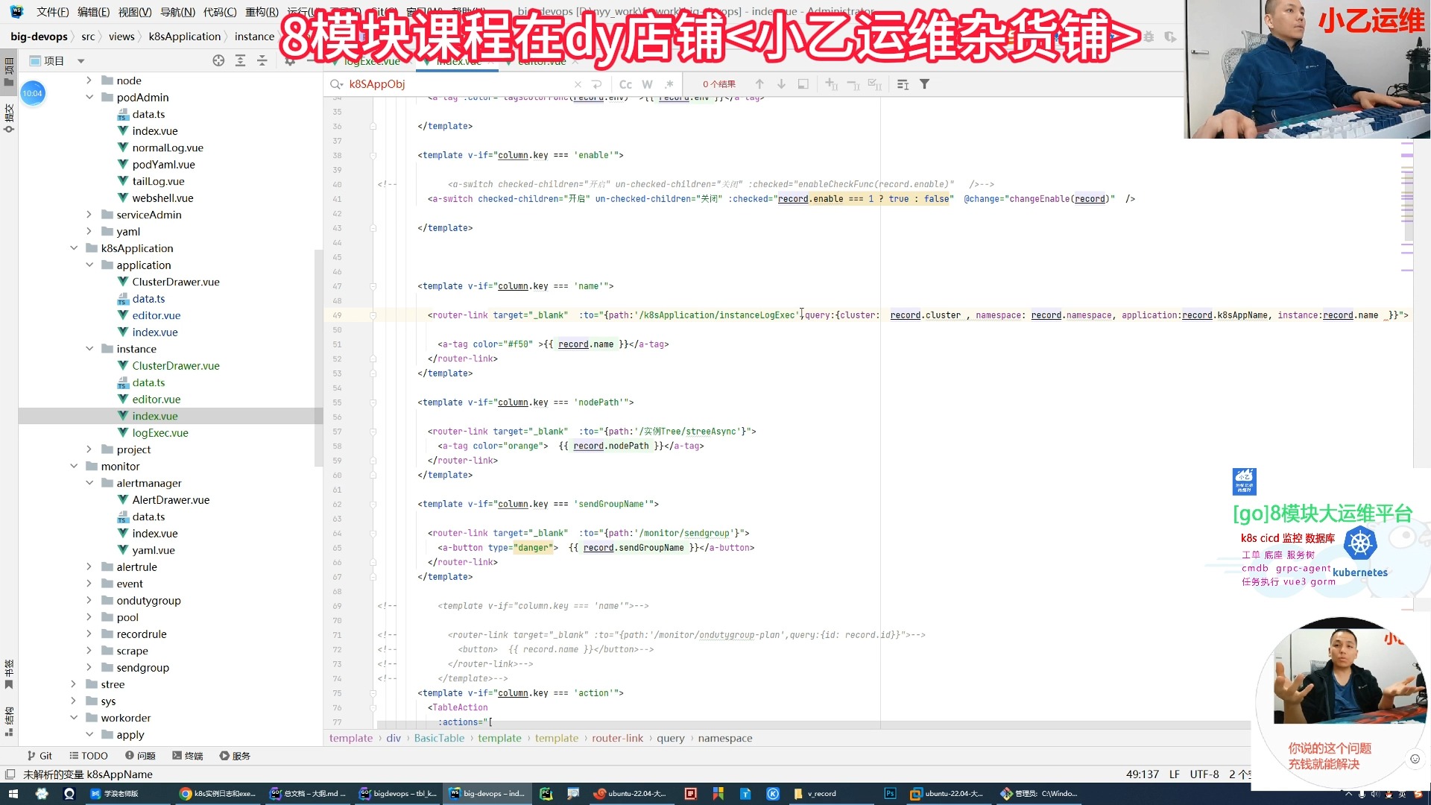The width and height of the screenshot is (1431, 805).
Task: Select the index.vue tab in editor
Action: pos(459,61)
